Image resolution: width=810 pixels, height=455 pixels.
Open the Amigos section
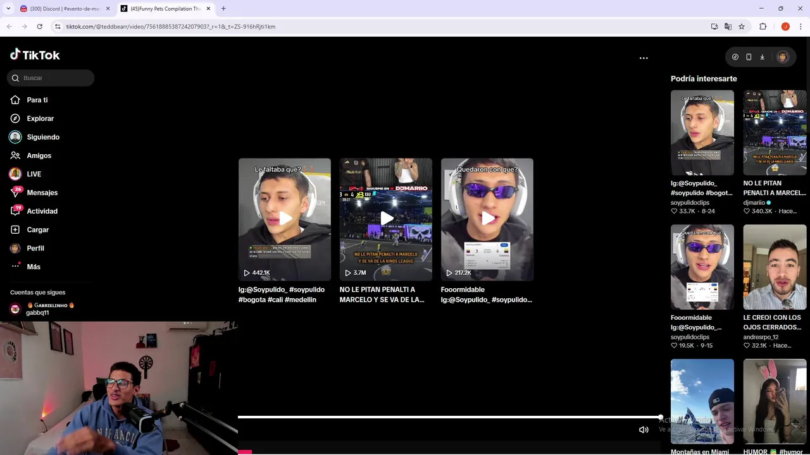[39, 155]
